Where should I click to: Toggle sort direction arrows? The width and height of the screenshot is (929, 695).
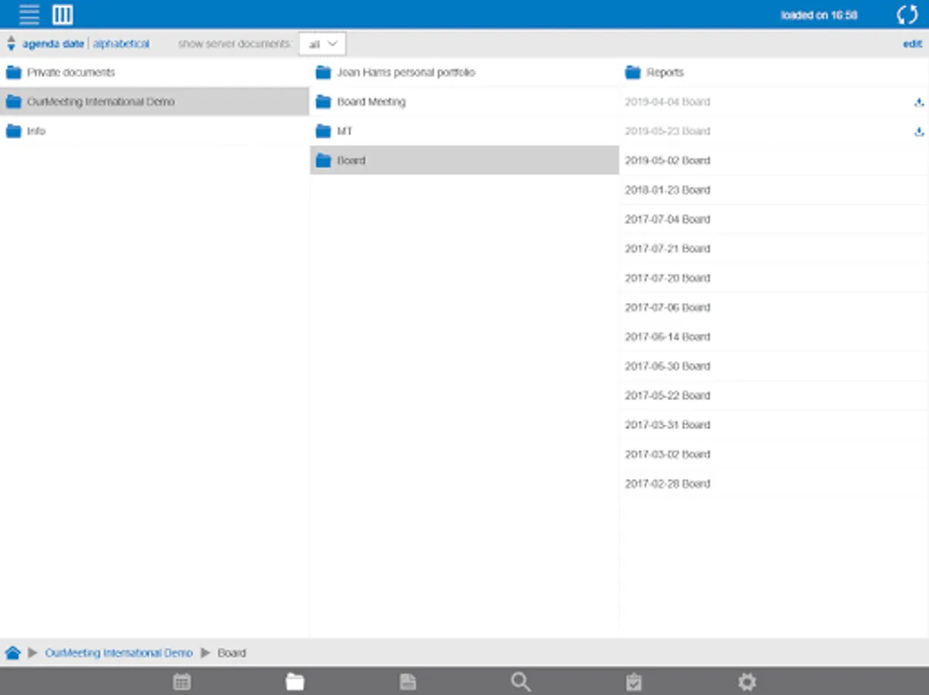[11, 44]
